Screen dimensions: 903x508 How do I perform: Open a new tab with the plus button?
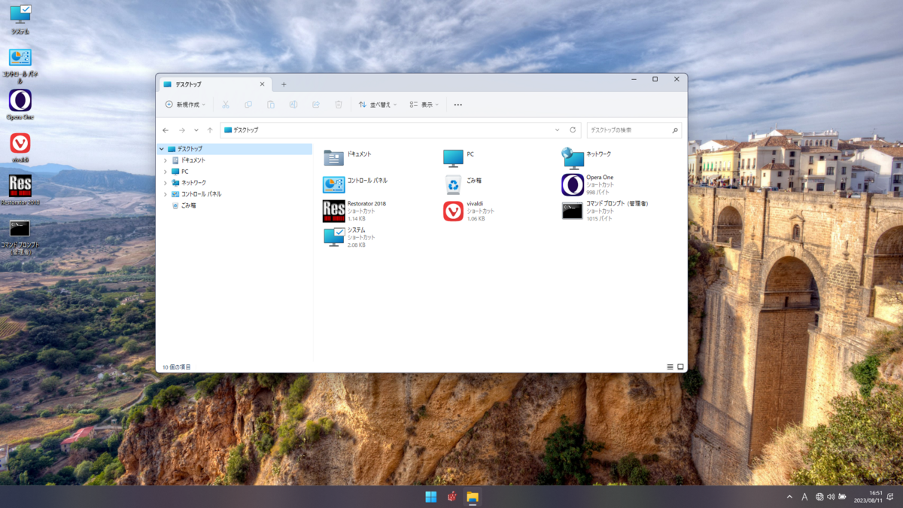click(284, 84)
